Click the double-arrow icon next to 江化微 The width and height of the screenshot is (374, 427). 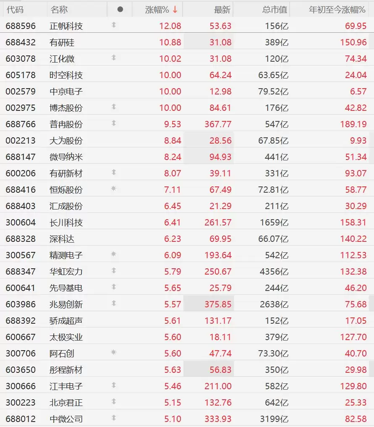[114, 58]
